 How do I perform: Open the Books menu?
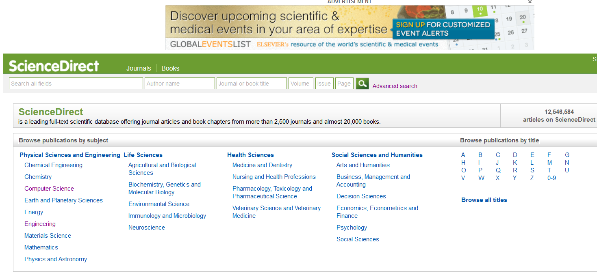coord(170,68)
